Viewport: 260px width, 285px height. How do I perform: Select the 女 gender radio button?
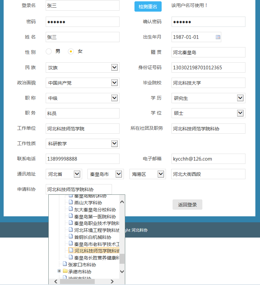(x=71, y=51)
